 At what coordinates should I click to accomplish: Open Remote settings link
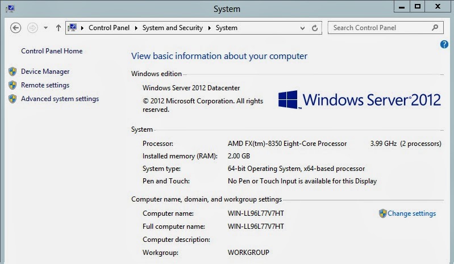coord(45,85)
